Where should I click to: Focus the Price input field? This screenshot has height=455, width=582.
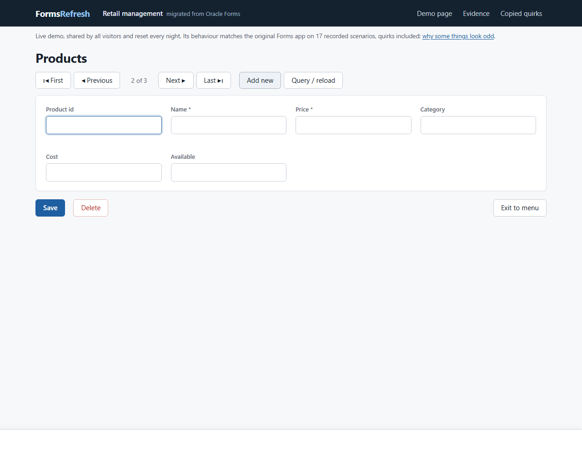pos(353,125)
